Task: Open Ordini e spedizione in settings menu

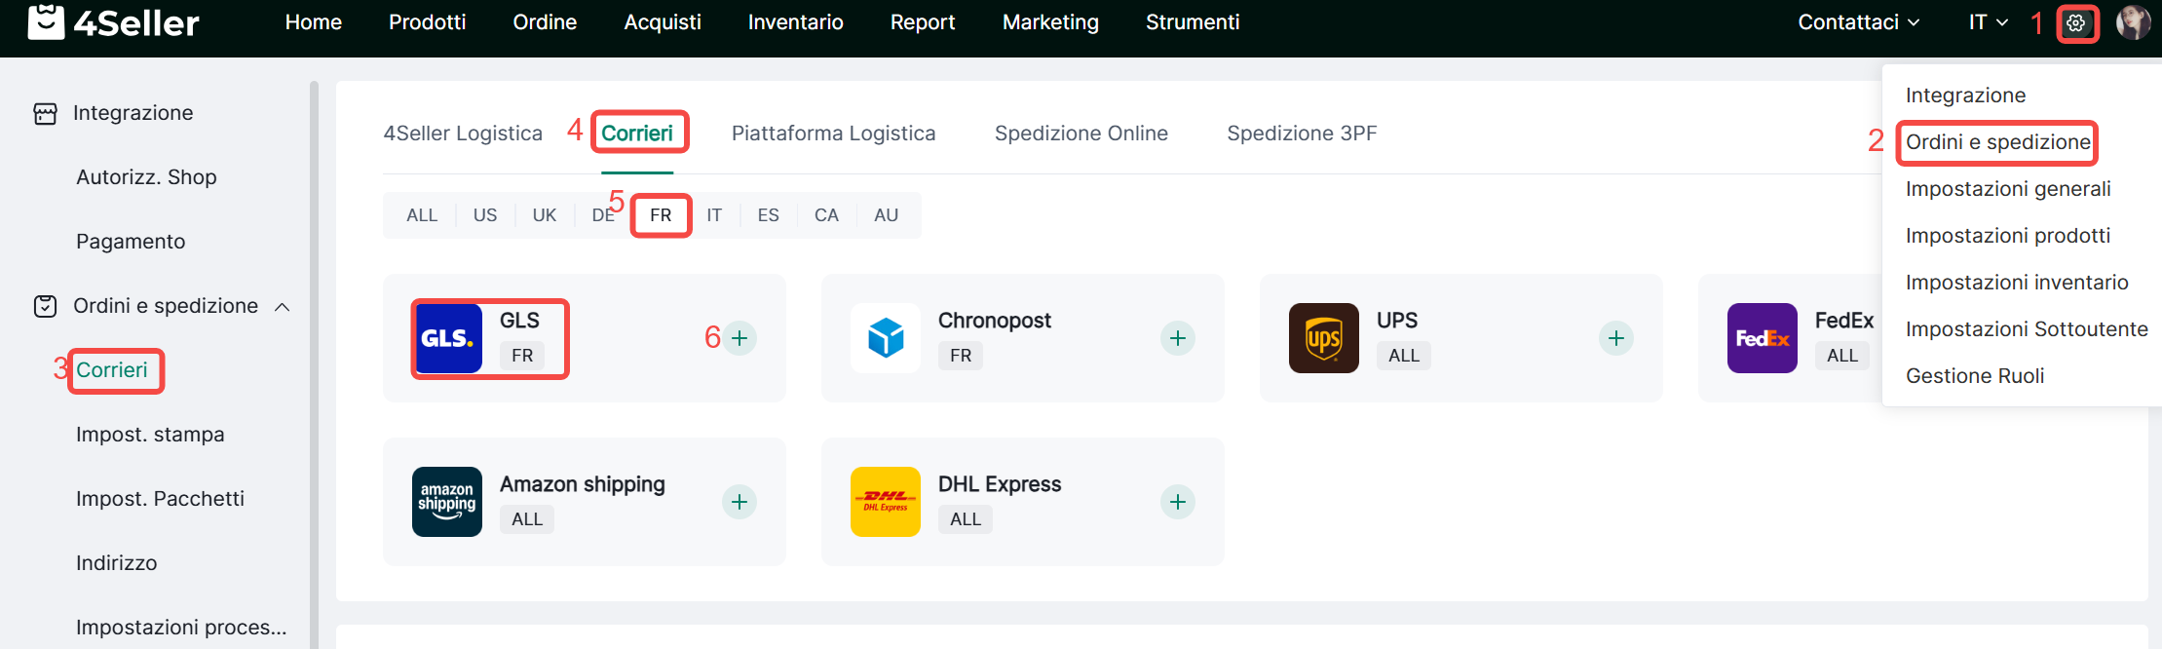Action: click(1997, 142)
